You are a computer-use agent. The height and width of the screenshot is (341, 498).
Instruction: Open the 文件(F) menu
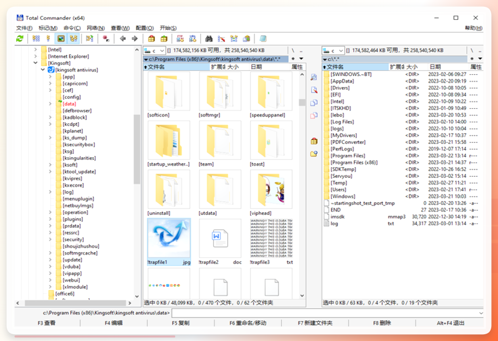24,28
